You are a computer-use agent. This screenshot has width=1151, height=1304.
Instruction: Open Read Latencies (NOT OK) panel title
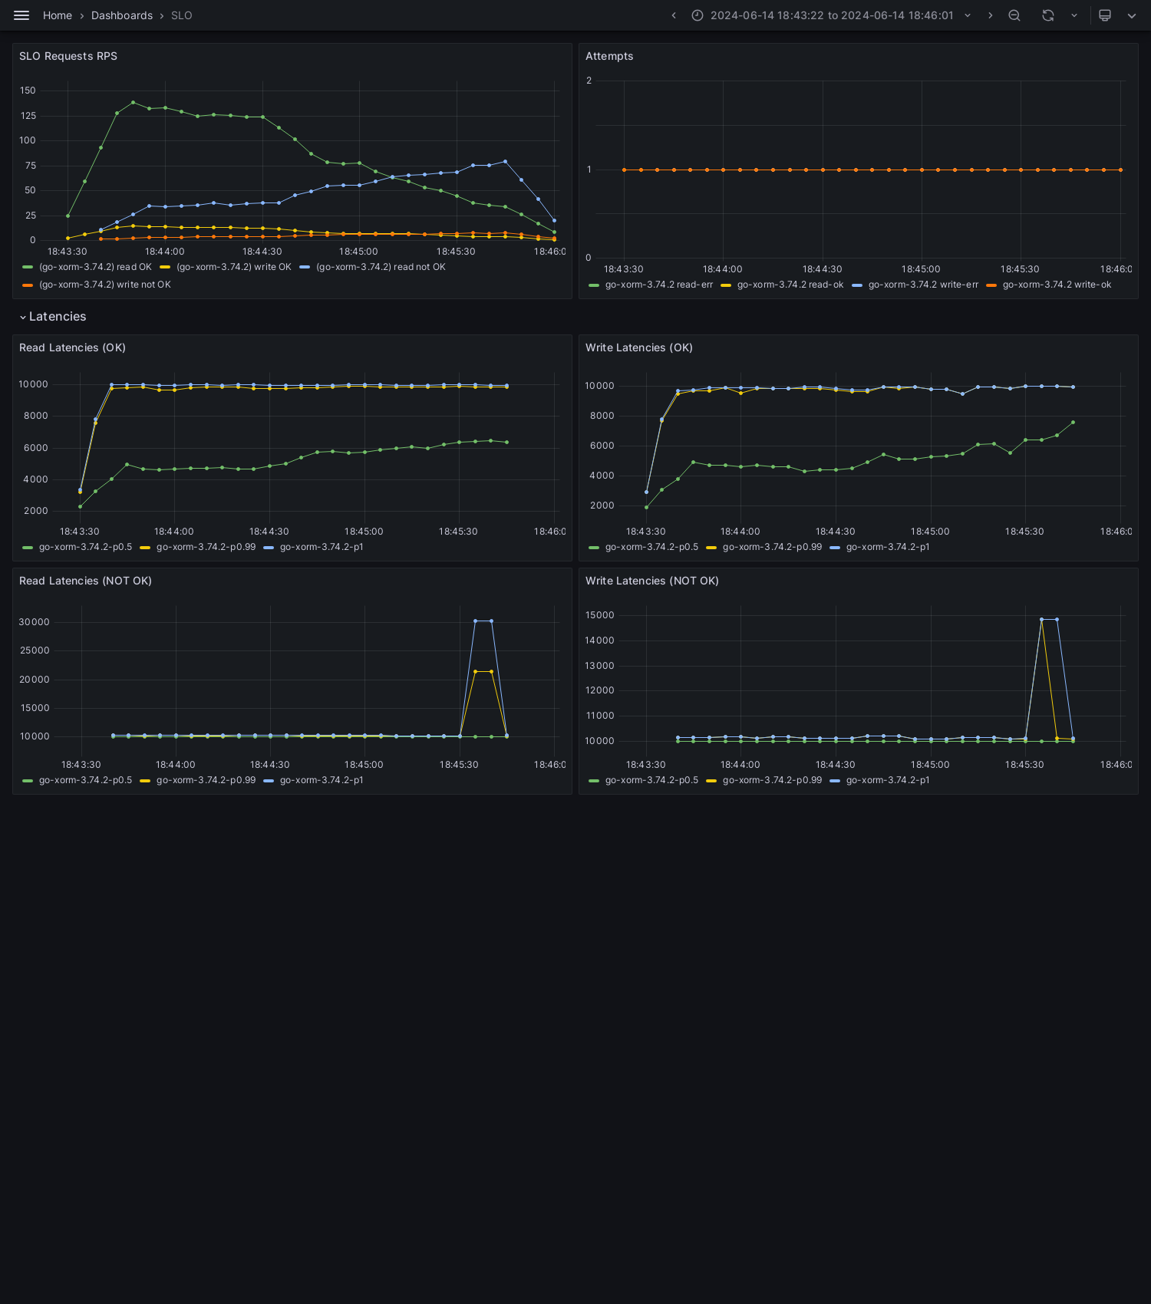tap(85, 581)
